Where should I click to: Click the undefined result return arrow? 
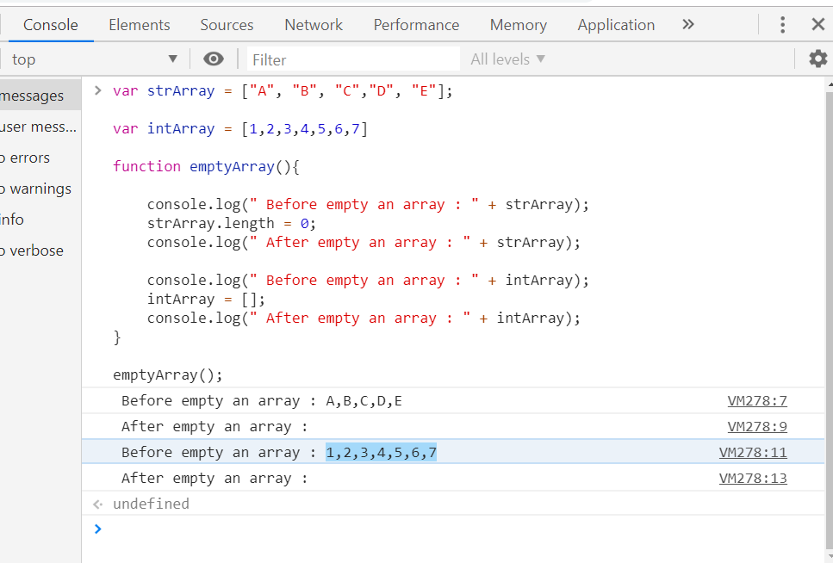click(x=97, y=504)
